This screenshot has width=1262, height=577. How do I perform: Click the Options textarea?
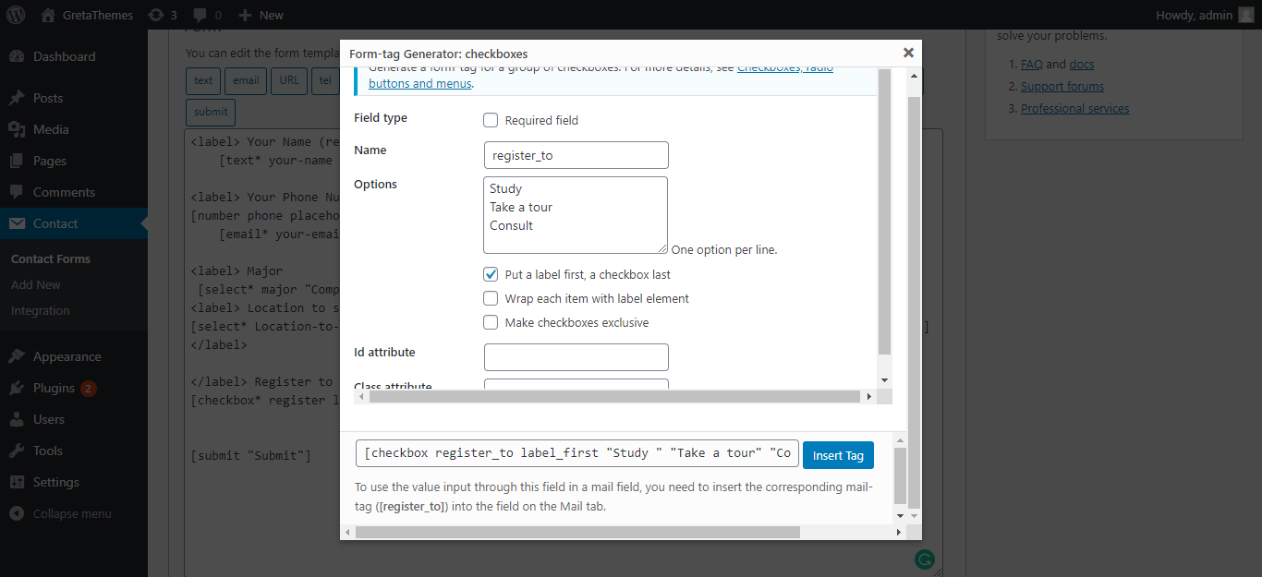coord(576,215)
